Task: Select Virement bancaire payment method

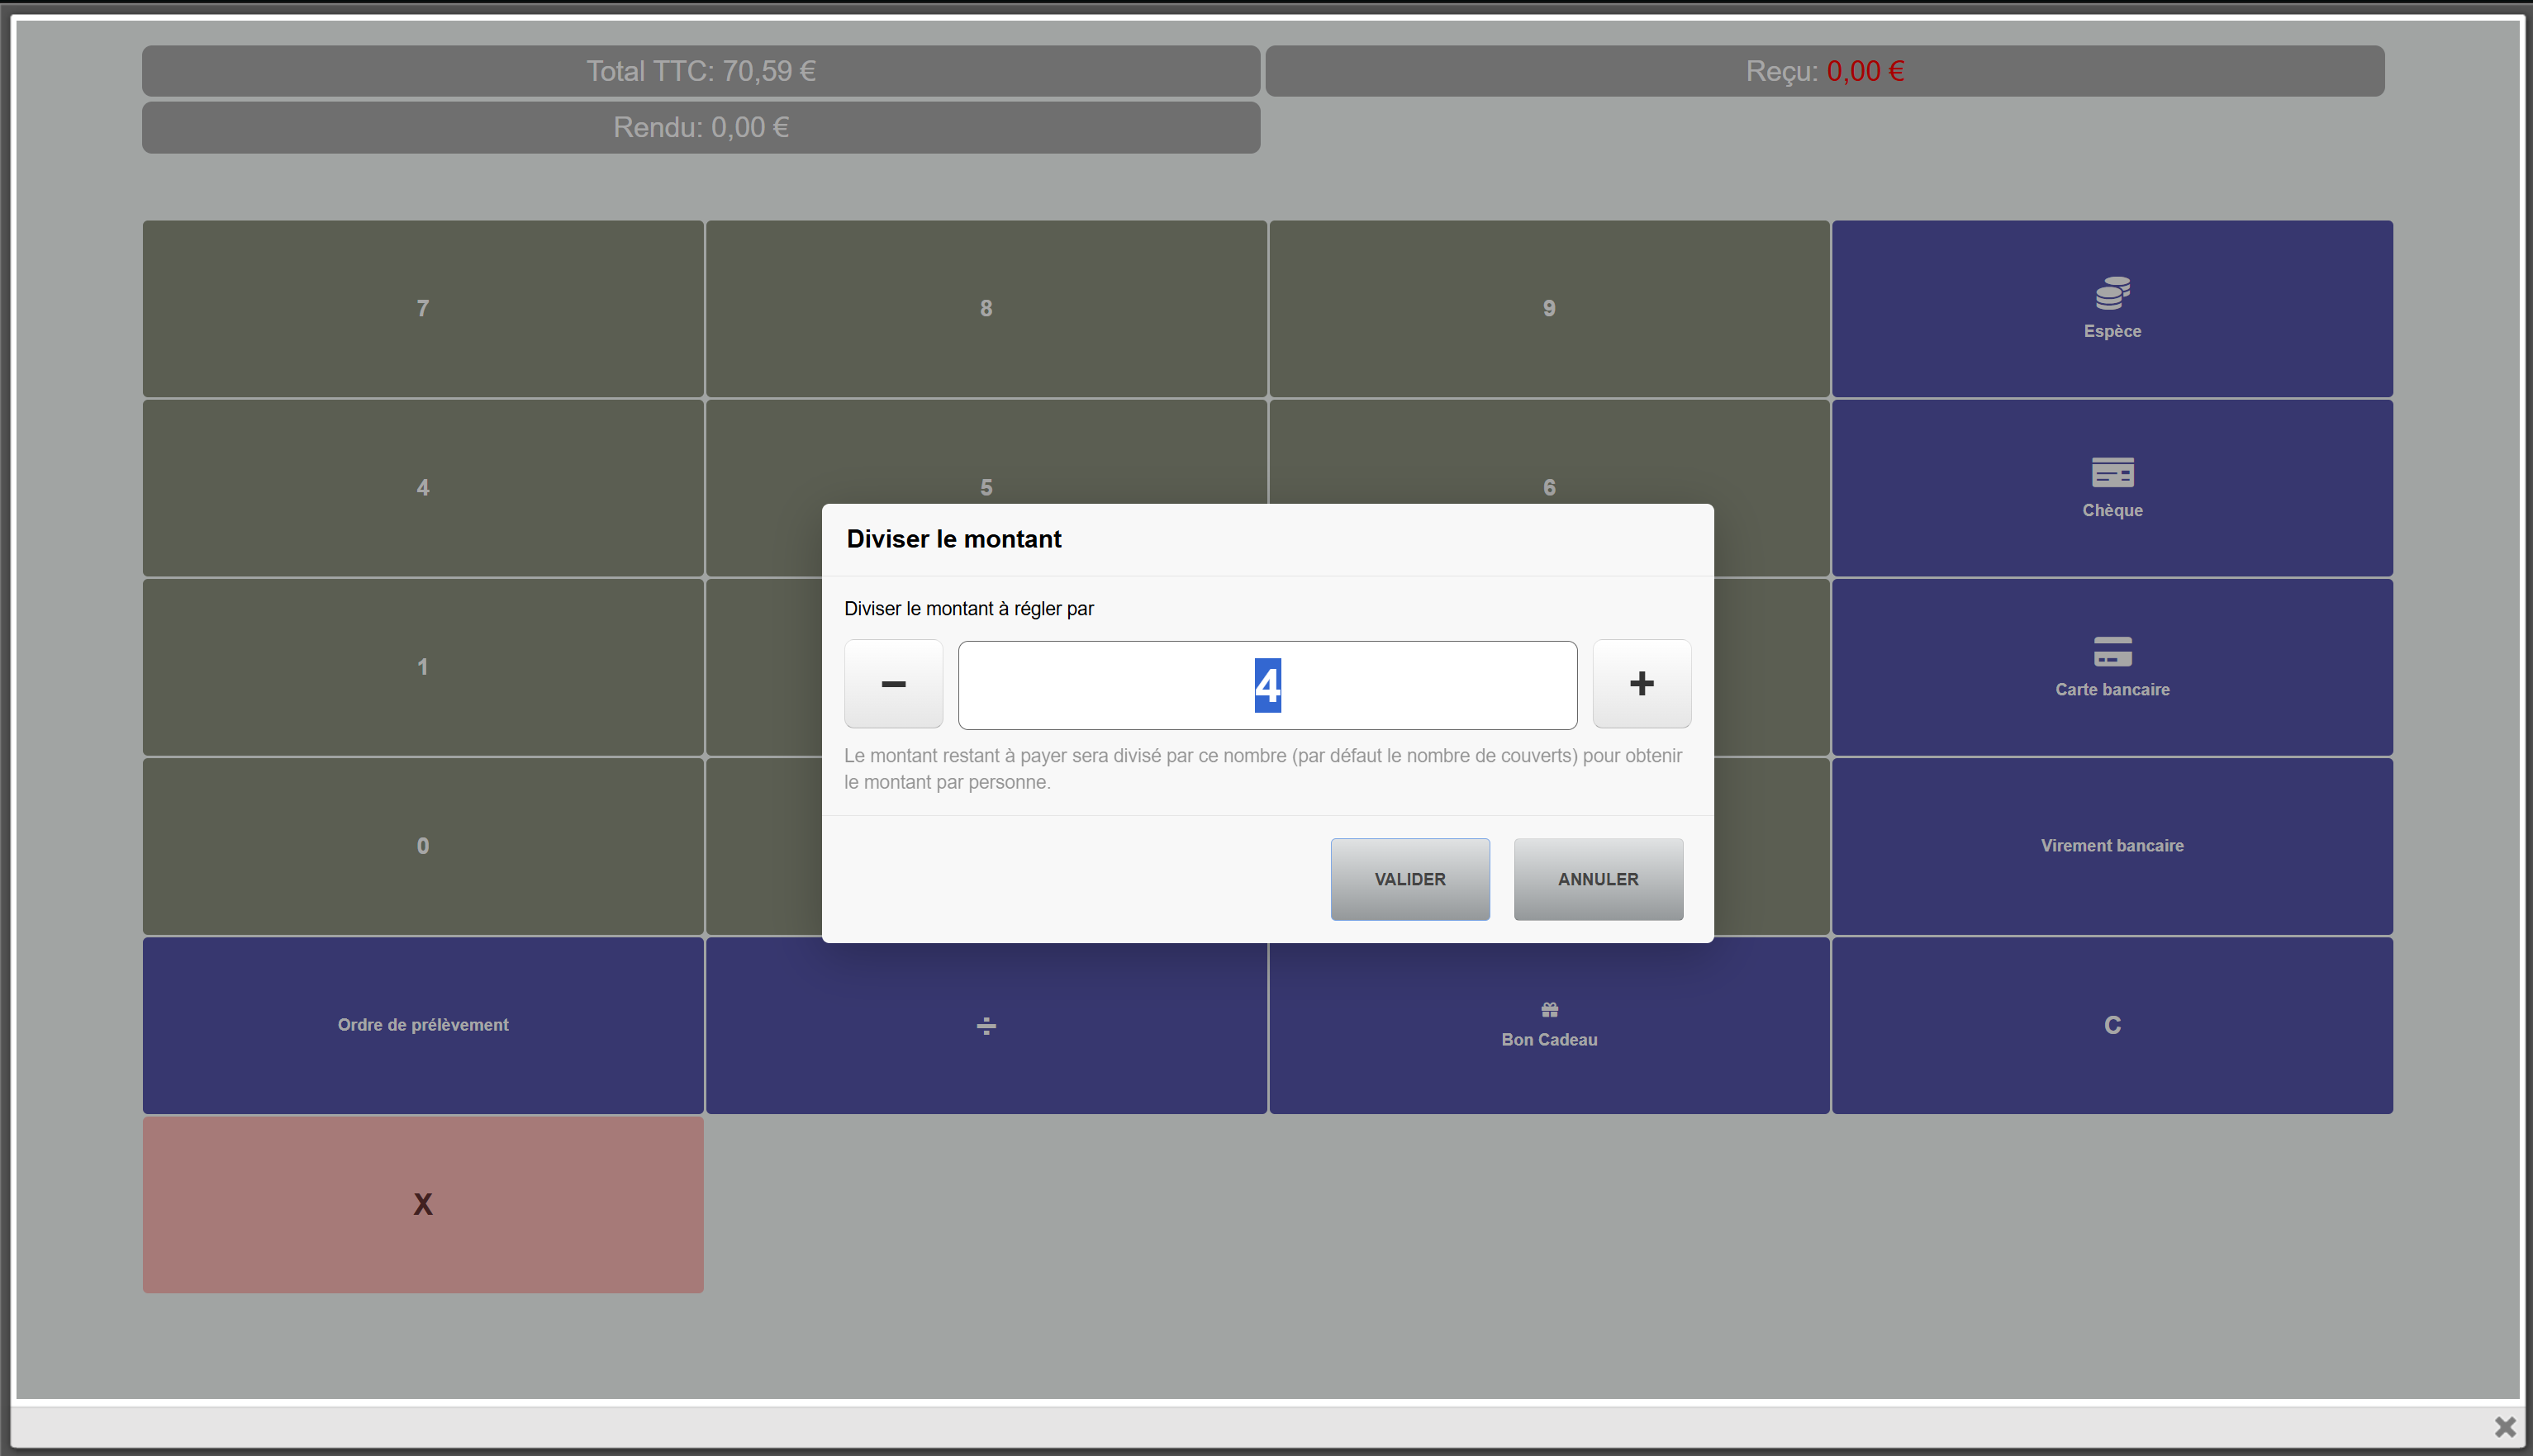Action: click(2112, 846)
